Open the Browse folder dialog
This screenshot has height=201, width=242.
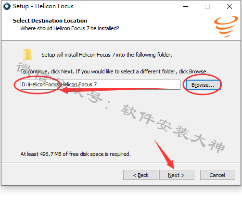[203, 85]
